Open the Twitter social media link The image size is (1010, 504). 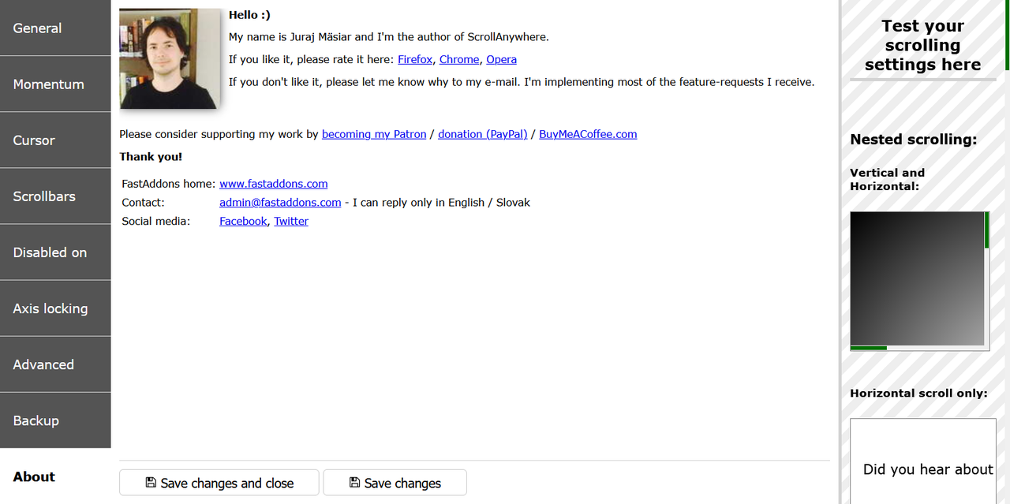coord(291,222)
